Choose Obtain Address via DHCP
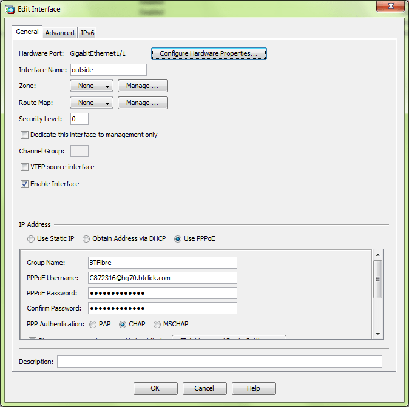 (86, 239)
